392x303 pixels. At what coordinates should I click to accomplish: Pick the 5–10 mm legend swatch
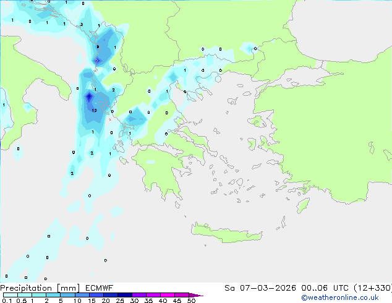click(67, 295)
